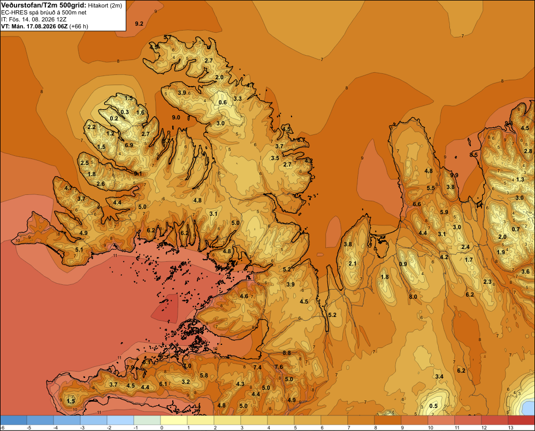Click the 9.0 temperature label in the fjord
The width and height of the screenshot is (535, 431).
coord(175,117)
